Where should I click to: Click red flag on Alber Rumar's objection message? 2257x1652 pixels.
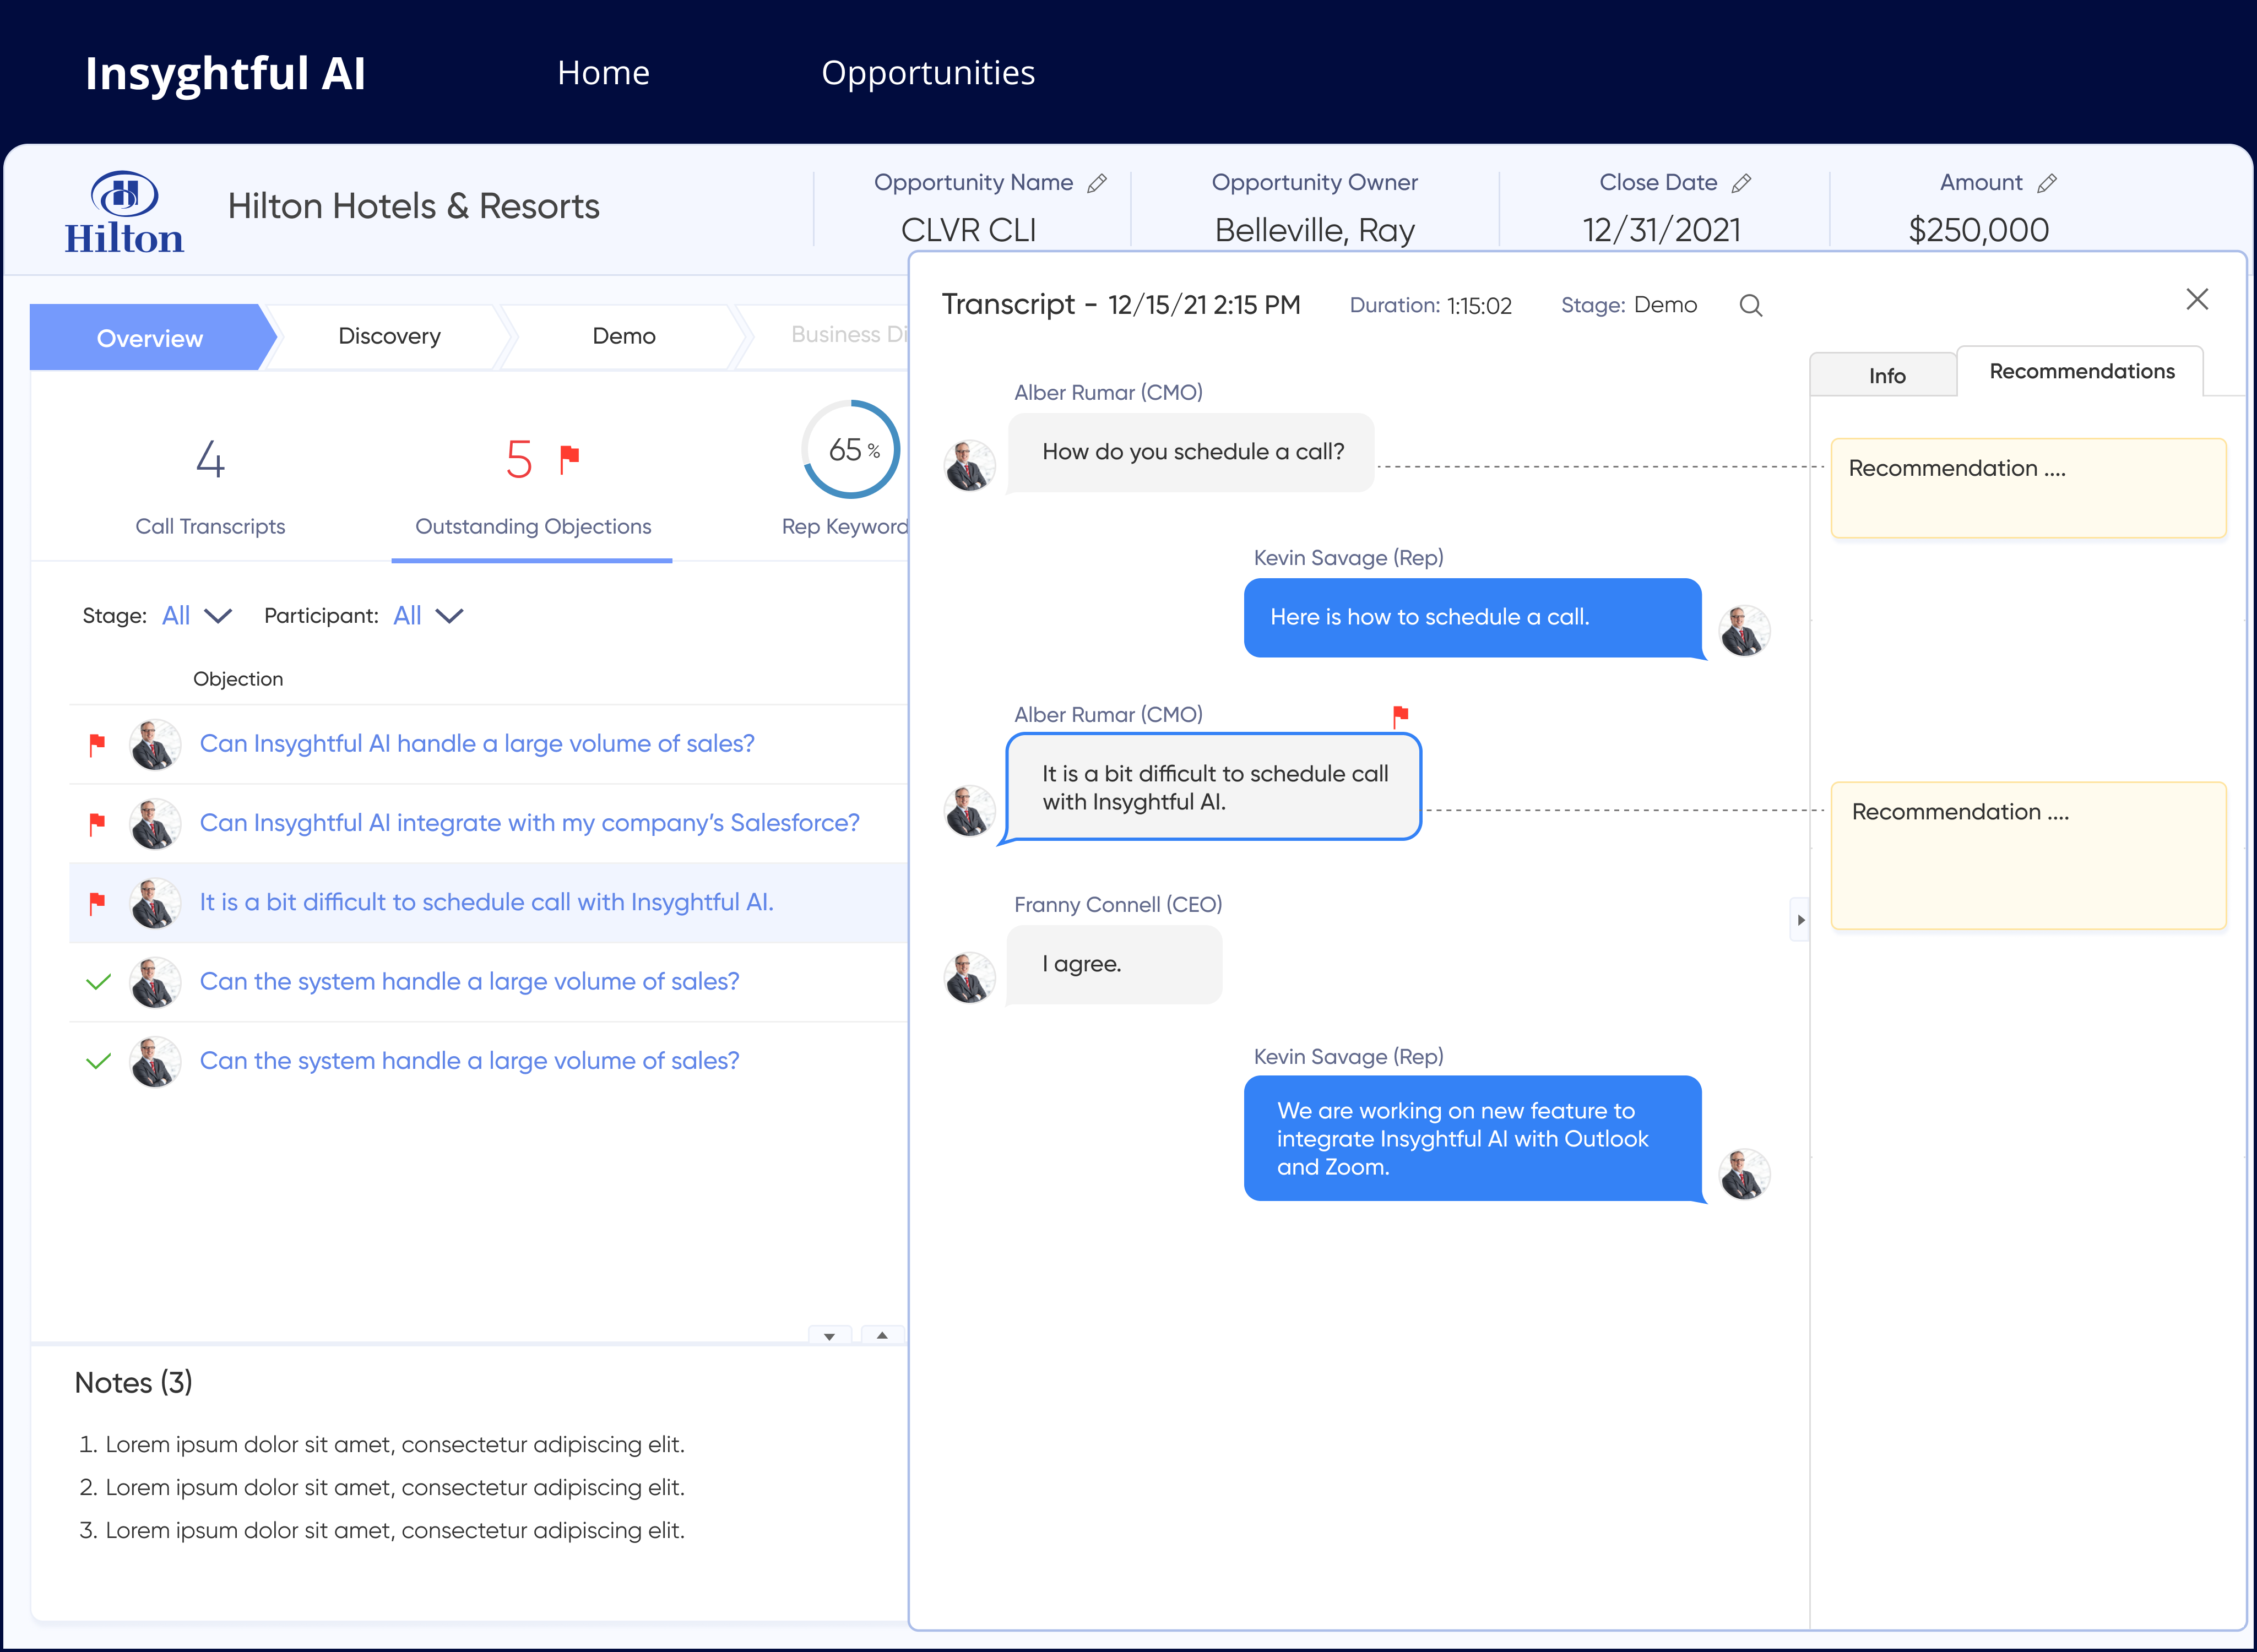pos(1400,715)
